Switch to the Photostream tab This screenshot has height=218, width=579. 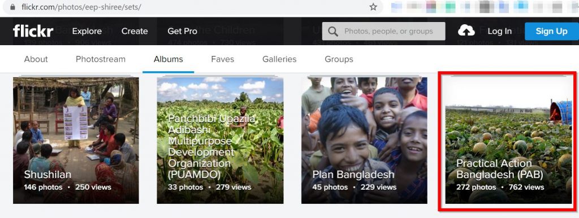pos(101,59)
